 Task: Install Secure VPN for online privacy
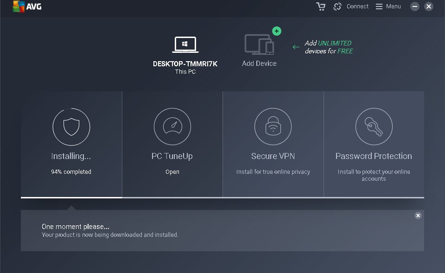click(273, 171)
